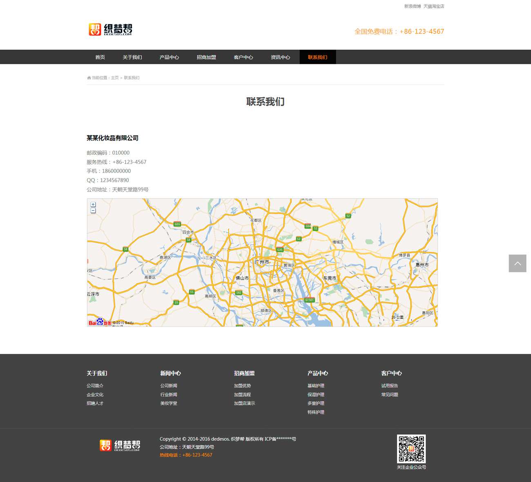Open the 新浪微博 link at top

412,7
